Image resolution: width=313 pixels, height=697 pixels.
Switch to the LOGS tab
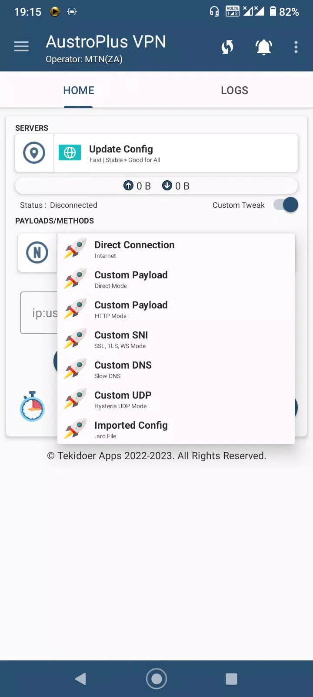pyautogui.click(x=234, y=90)
